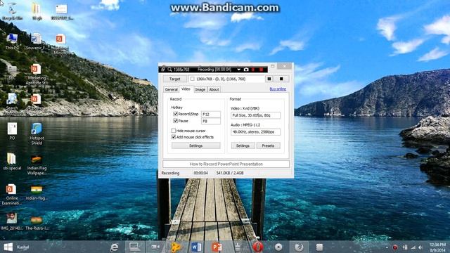
Task: Open the Recycle Bin desktop icon
Action: click(12, 12)
